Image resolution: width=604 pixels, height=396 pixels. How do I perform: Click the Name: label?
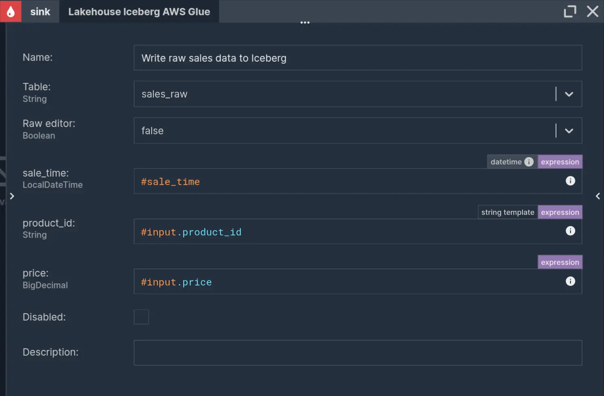[38, 57]
